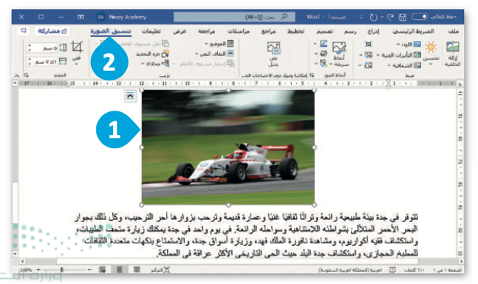This screenshot has height=284, width=478.
Task: Click layout options icon beside picture
Action: click(130, 96)
